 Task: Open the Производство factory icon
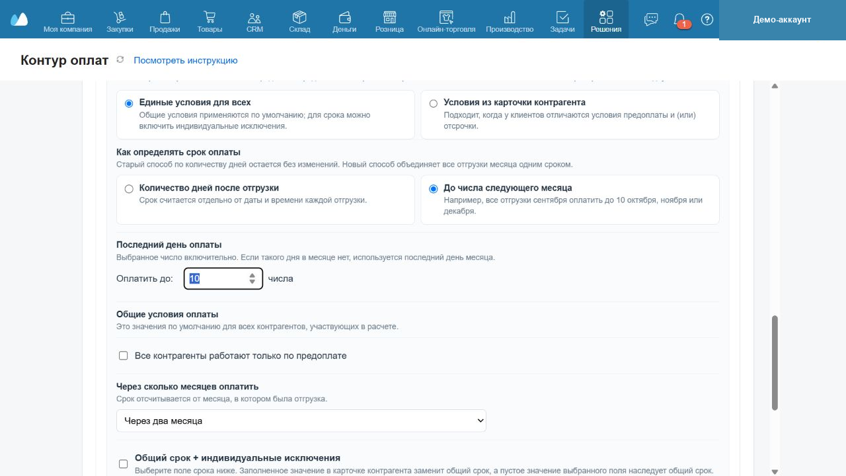point(510,17)
